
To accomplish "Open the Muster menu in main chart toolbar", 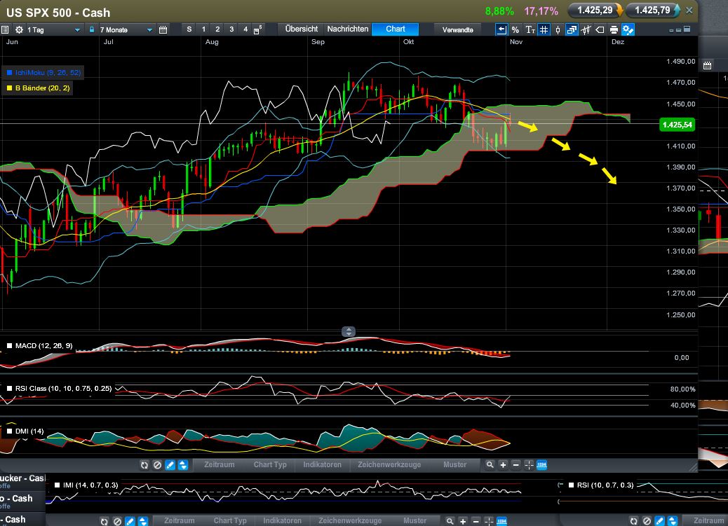I will coord(455,465).
